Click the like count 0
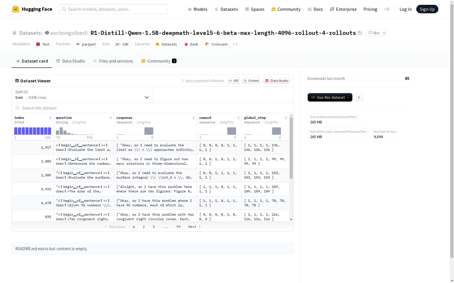 point(384,33)
